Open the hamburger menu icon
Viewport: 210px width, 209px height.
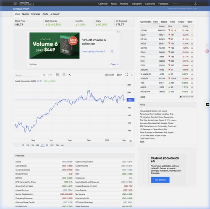(15, 3)
